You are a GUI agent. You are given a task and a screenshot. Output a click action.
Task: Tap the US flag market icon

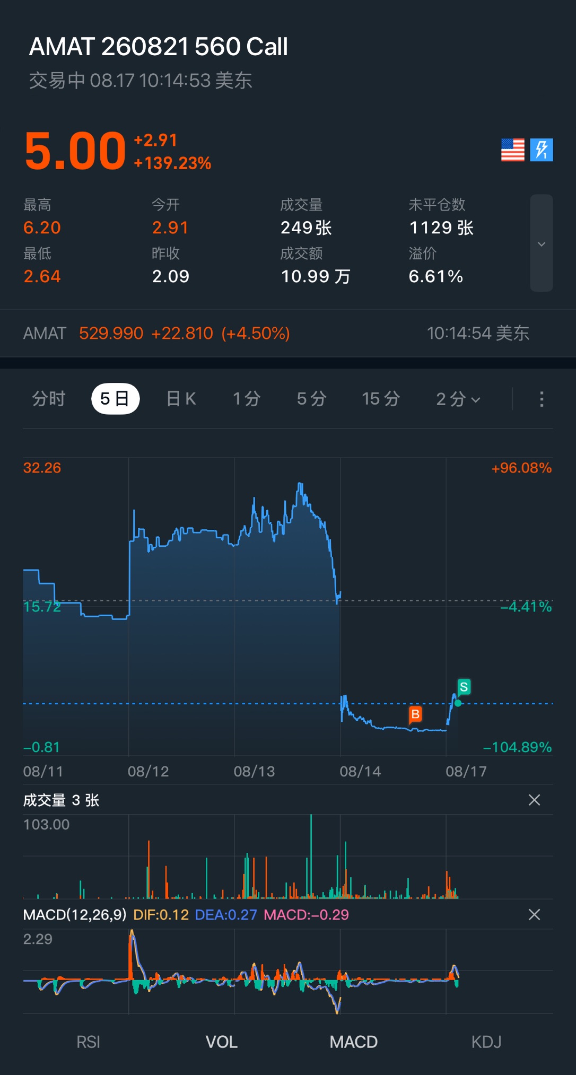(512, 150)
